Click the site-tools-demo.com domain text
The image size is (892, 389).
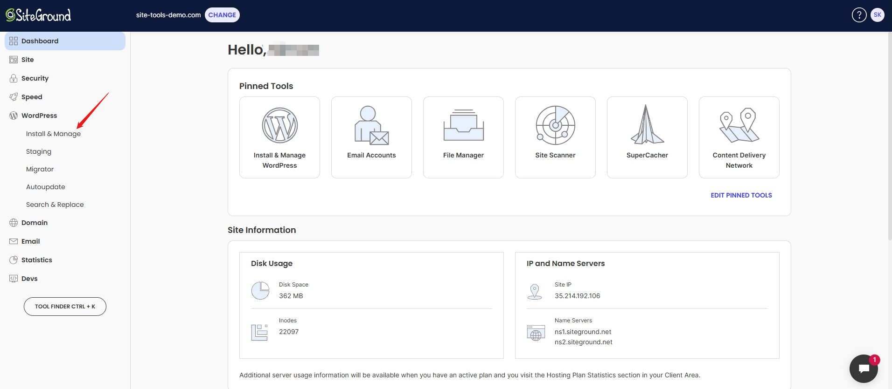168,15
